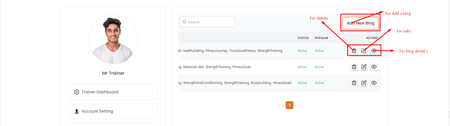This screenshot has width=450, height=126.
Task: Delete the first blog row
Action: [354, 51]
